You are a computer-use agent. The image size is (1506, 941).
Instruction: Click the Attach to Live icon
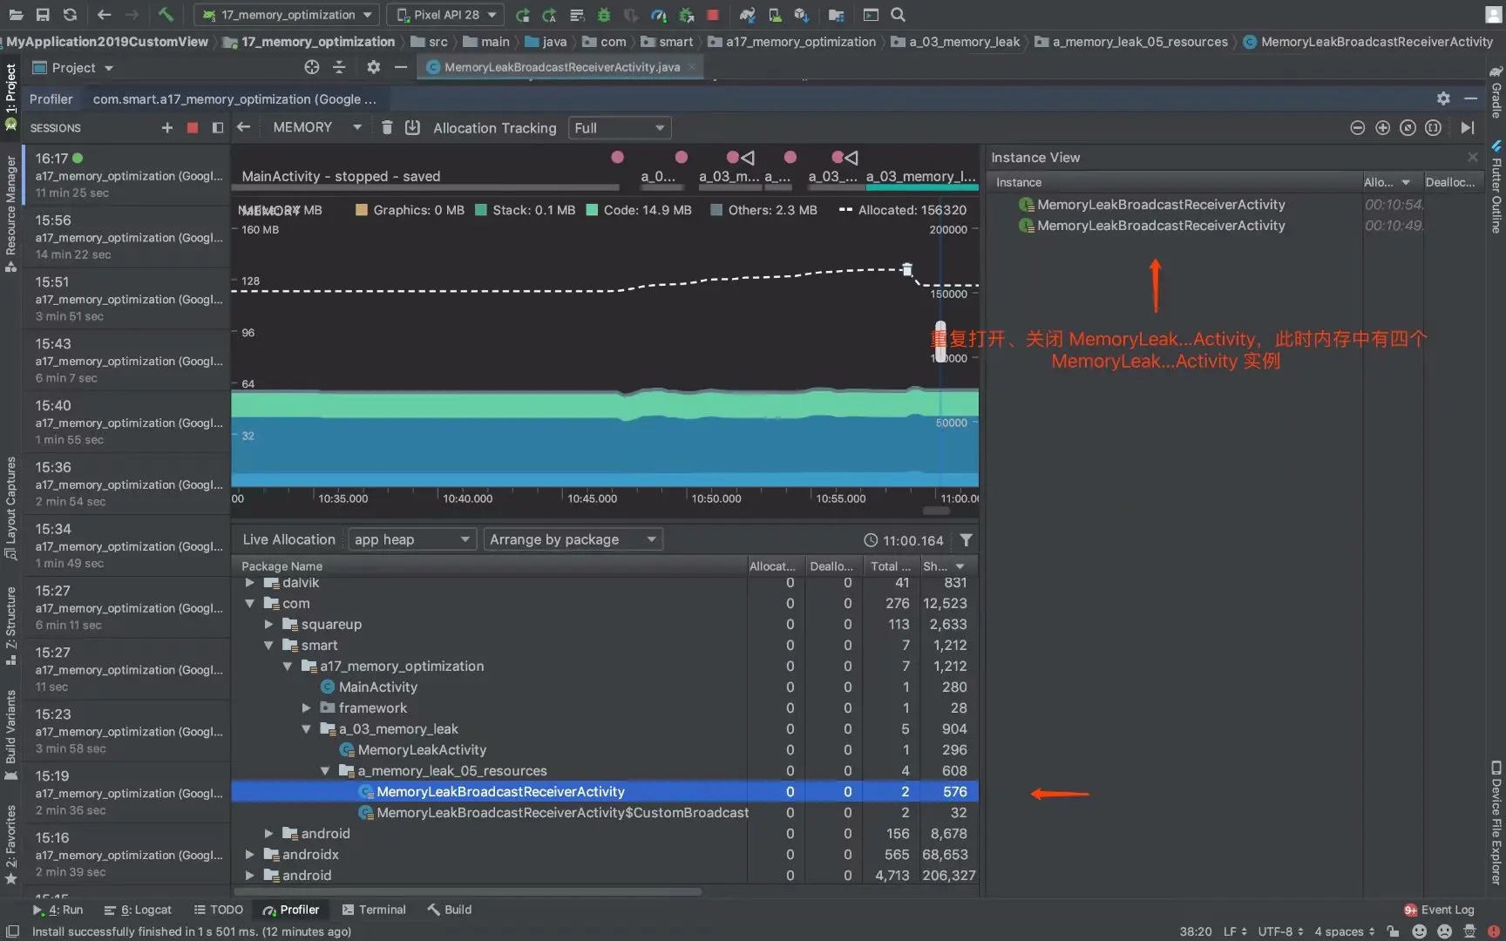pos(1468,128)
